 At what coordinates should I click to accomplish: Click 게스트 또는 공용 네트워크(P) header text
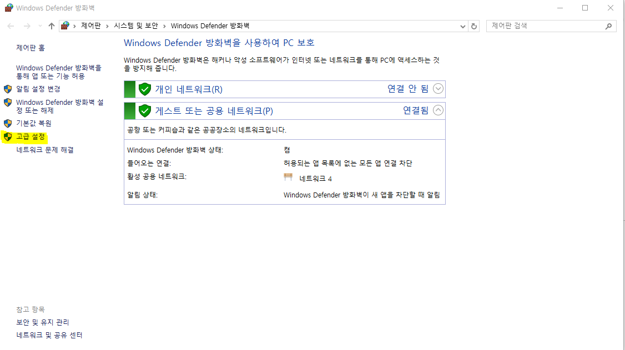pyautogui.click(x=214, y=111)
